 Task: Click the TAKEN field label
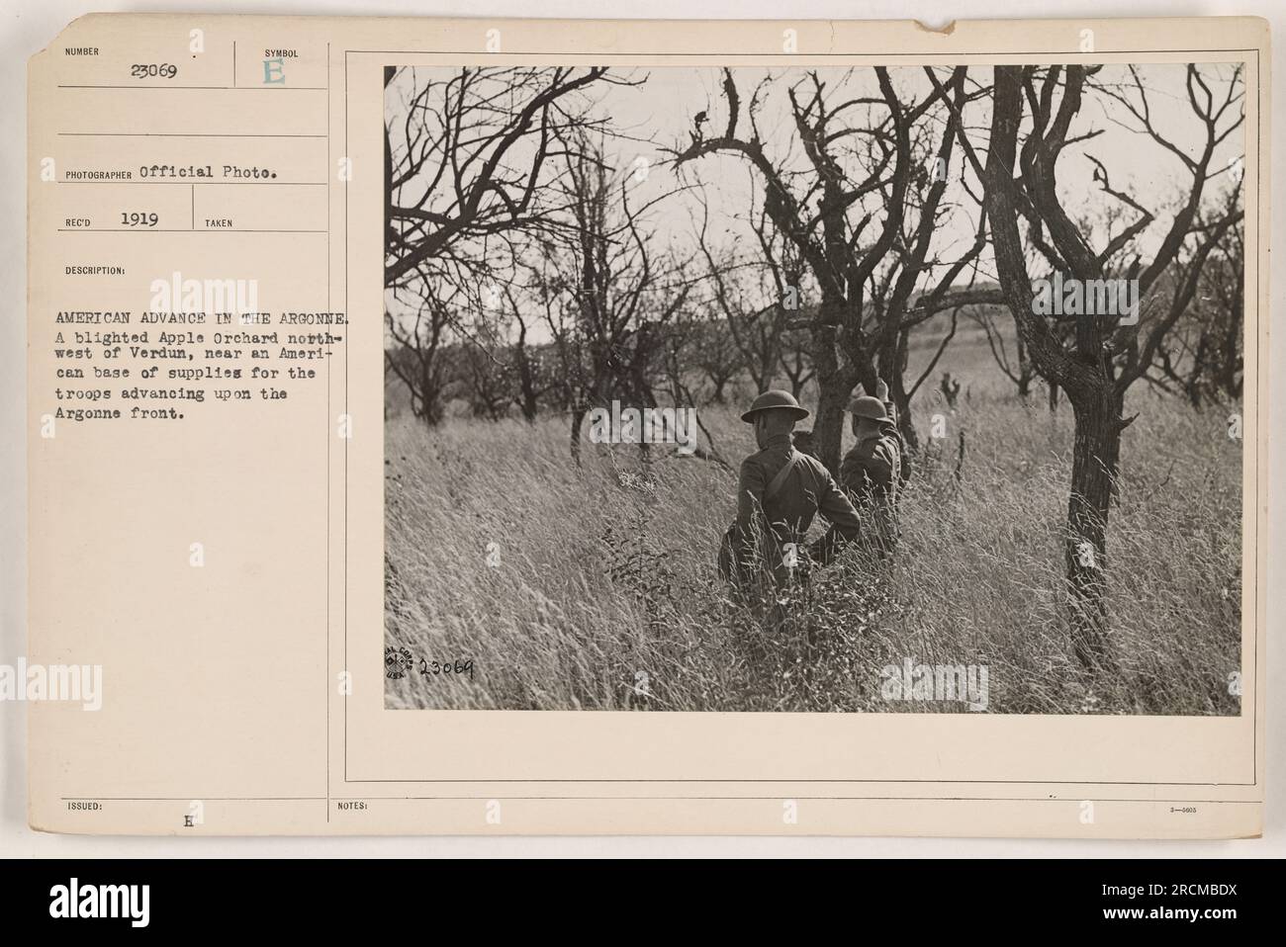tap(221, 224)
